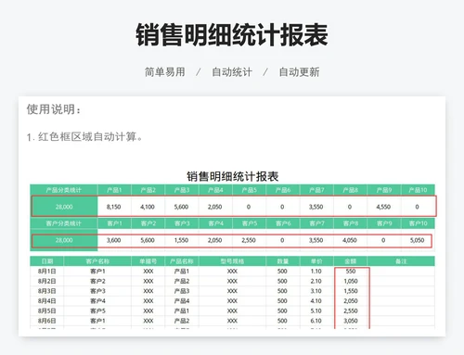Select the 产品7 column header
The image size is (464, 355).
[x=316, y=190]
